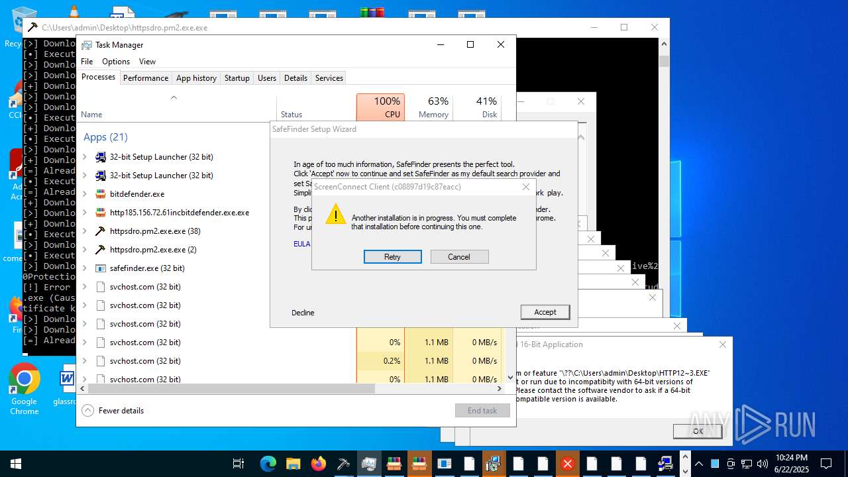Close the 16-Bit Application error dialog
Viewport: 848px width, 477px height.
click(x=723, y=344)
